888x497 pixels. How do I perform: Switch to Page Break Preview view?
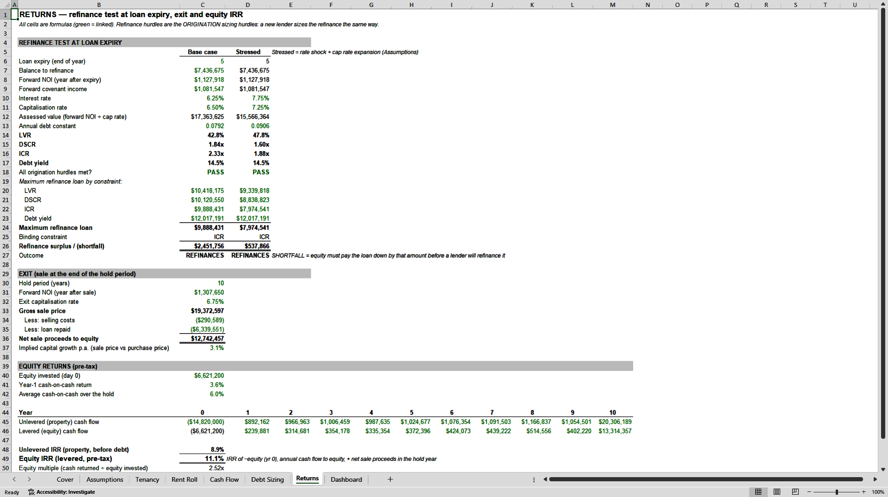tap(795, 492)
